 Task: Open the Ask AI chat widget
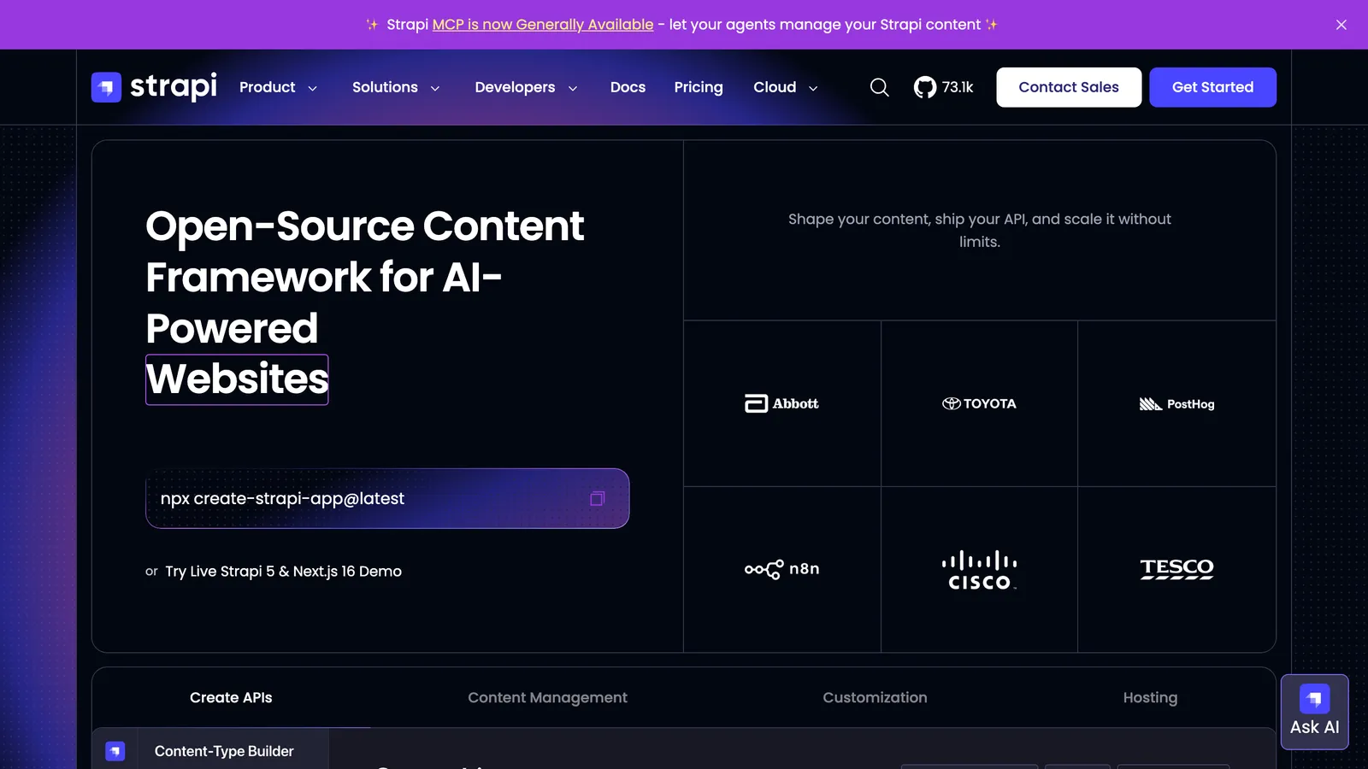(x=1314, y=712)
